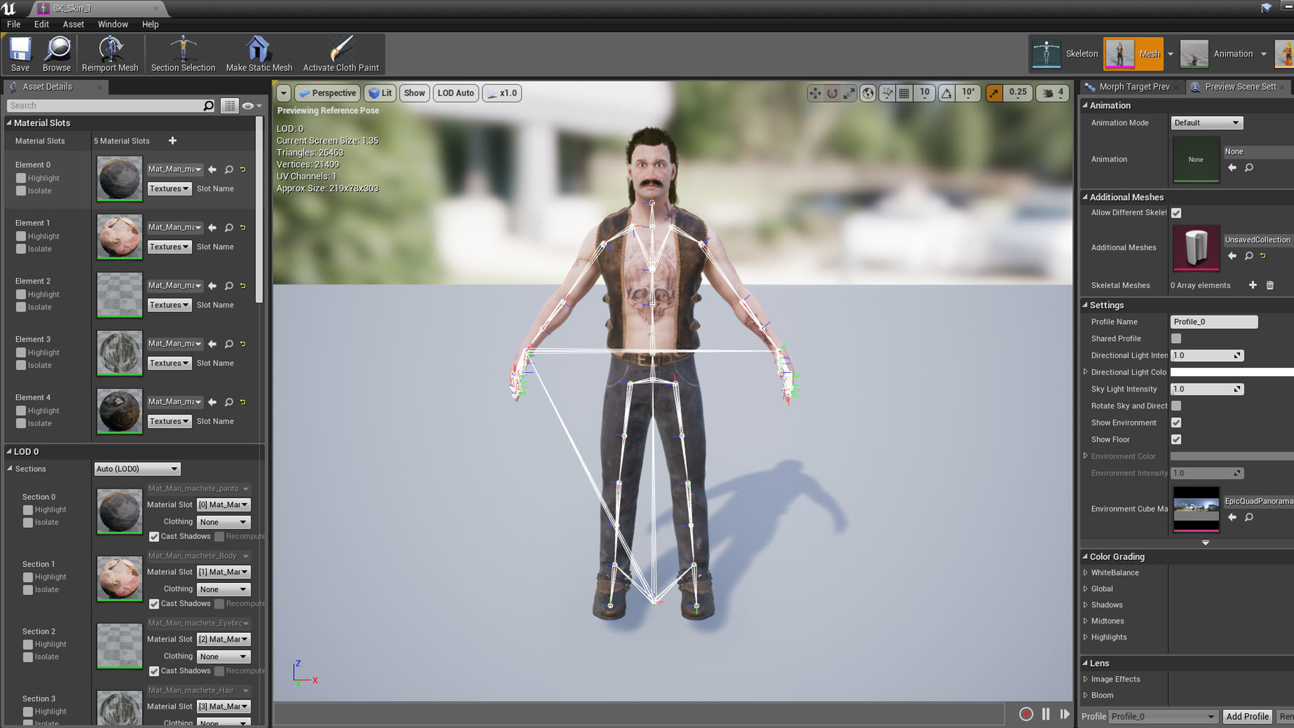
Task: Delete Skeletal Meshes array elements trash icon
Action: (1270, 285)
